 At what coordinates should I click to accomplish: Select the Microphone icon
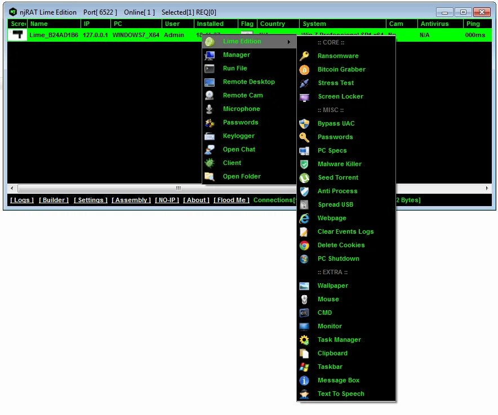pos(210,109)
